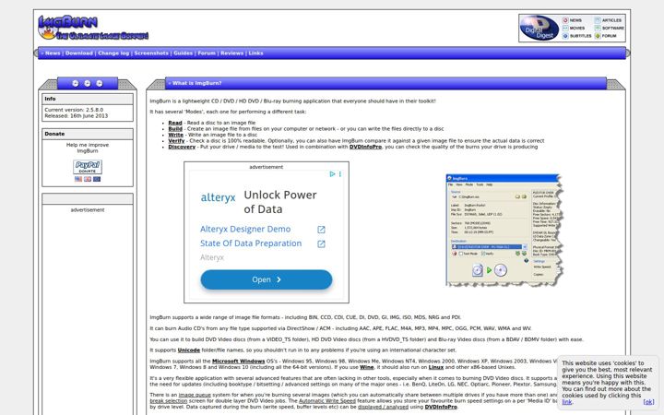Open Reviews in the navigation bar
This screenshot has width=664, height=415.
(x=231, y=53)
